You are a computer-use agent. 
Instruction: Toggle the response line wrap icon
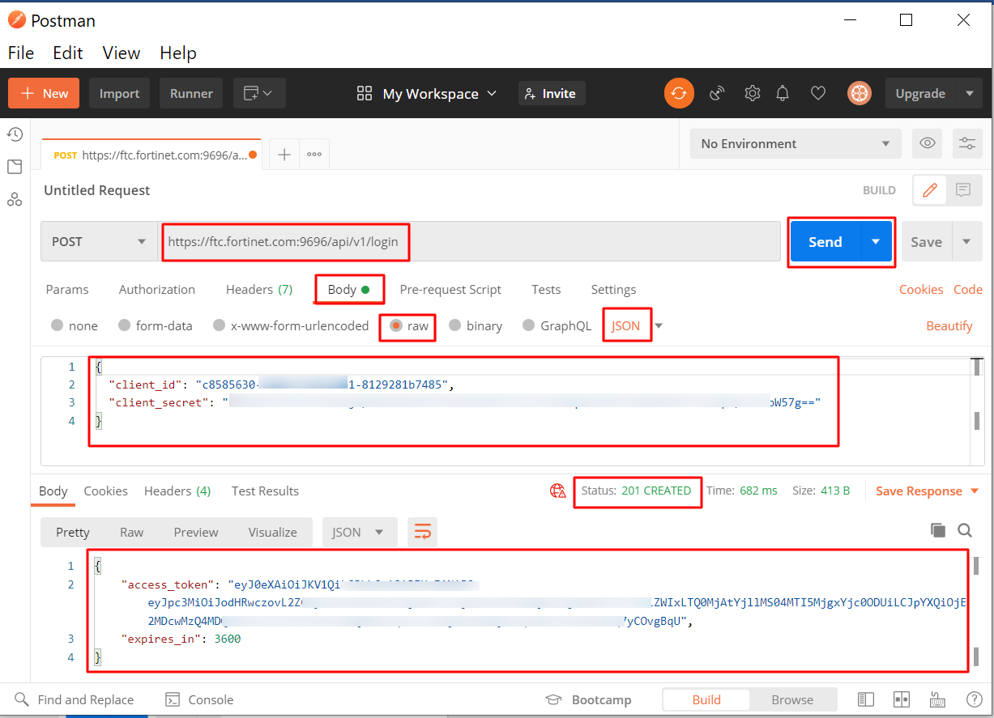click(423, 532)
